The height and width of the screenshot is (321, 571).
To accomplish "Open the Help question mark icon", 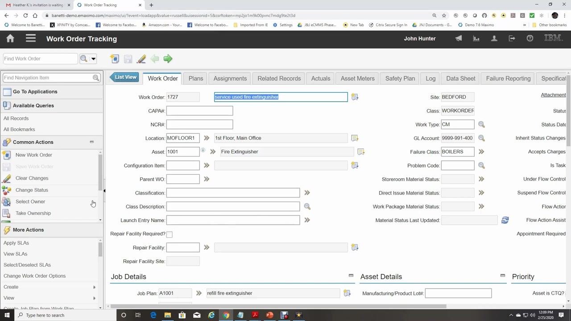I will 530,38.
